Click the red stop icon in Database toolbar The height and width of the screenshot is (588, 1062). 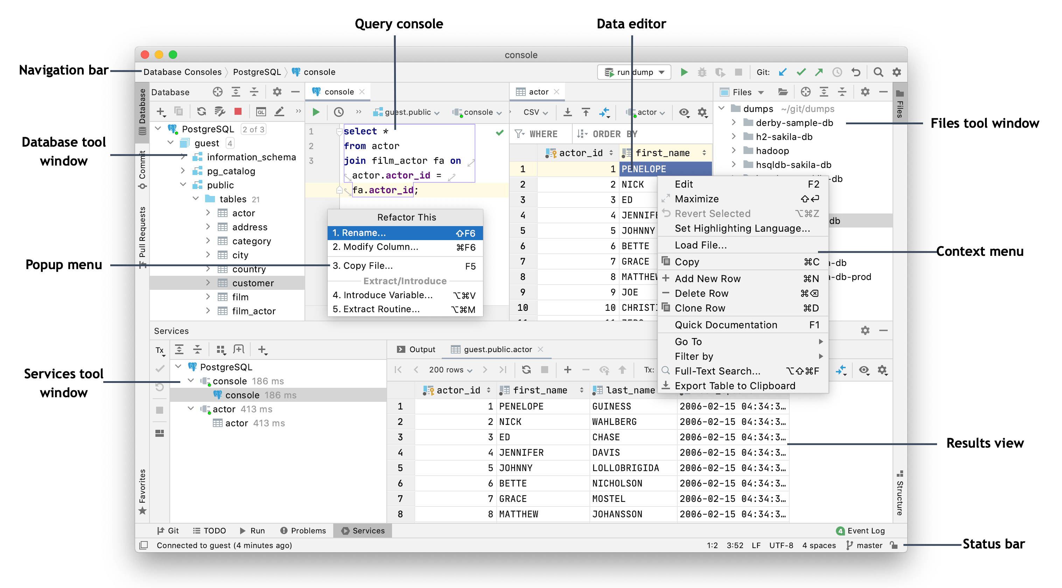pyautogui.click(x=238, y=111)
